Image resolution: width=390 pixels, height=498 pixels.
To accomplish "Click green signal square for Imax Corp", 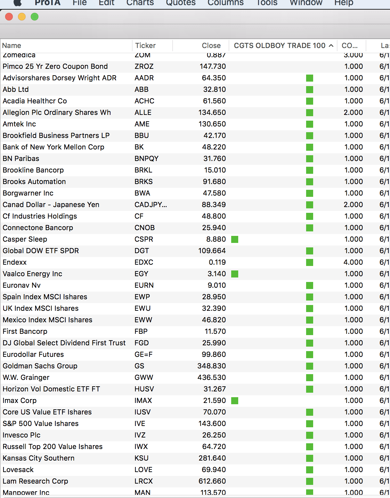I will click(x=235, y=401).
